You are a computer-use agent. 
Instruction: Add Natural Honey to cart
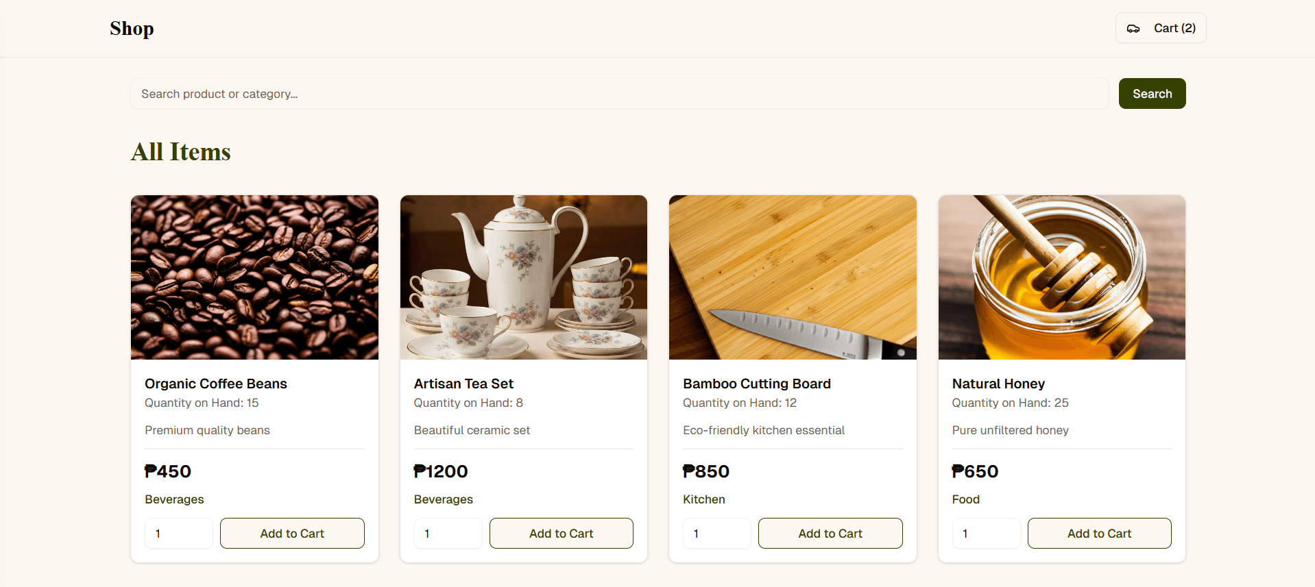tap(1099, 533)
